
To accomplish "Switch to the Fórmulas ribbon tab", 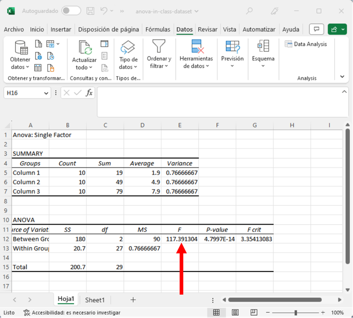I will (158, 29).
